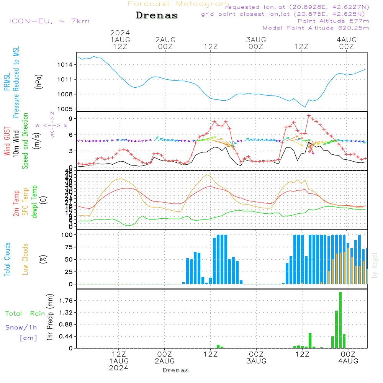Click the '00Z 4AUG' label below the precipitation chart
Viewport: 383px width, 383px height.
point(348,358)
